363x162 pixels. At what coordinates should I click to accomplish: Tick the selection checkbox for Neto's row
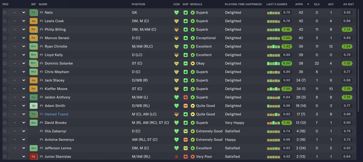[x=5, y=13]
